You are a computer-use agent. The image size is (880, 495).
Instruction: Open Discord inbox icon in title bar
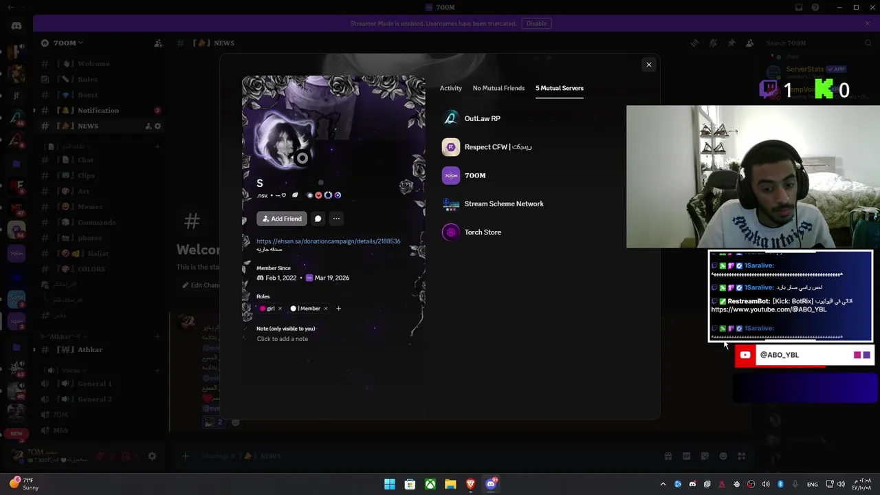799,8
